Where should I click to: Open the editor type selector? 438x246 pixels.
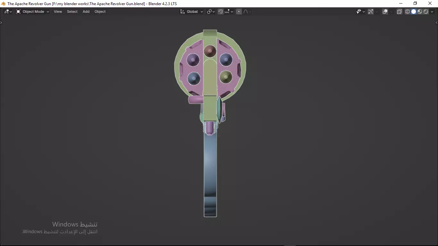[8, 12]
